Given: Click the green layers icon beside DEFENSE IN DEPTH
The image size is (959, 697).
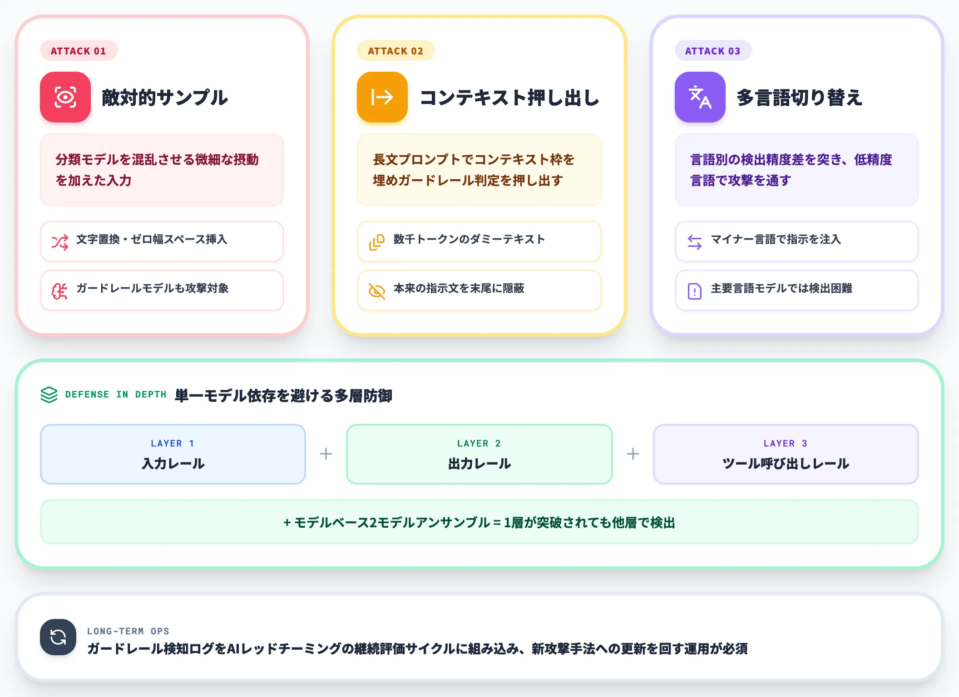Looking at the screenshot, I should [49, 395].
